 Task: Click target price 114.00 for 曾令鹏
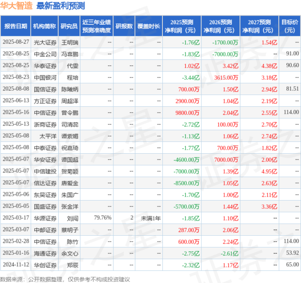(291, 112)
